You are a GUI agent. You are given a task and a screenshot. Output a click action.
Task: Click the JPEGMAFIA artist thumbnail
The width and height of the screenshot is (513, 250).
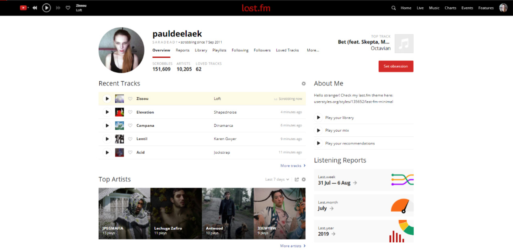pos(124,214)
